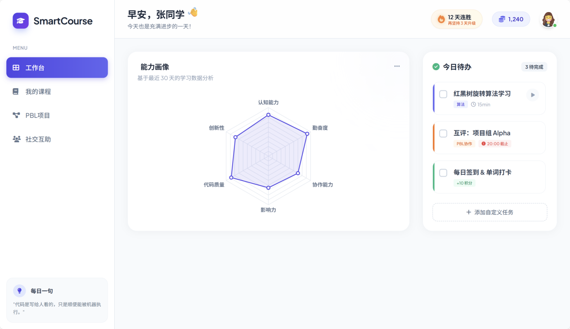570x329 pixels.
Task: Click the lightbulb daily quote icon
Action: [x=19, y=291]
